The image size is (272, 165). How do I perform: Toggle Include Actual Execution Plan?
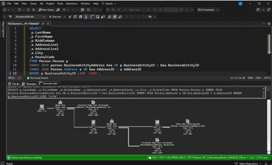coord(92,17)
